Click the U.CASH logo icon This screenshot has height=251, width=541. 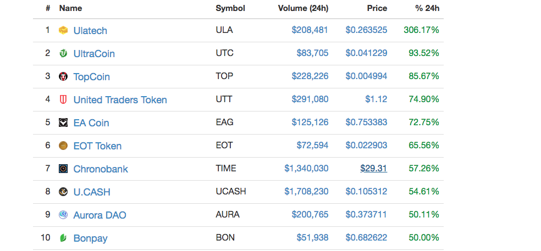pos(63,192)
